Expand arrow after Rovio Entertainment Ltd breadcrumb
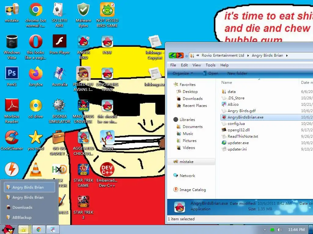313x234 pixels. point(248,55)
